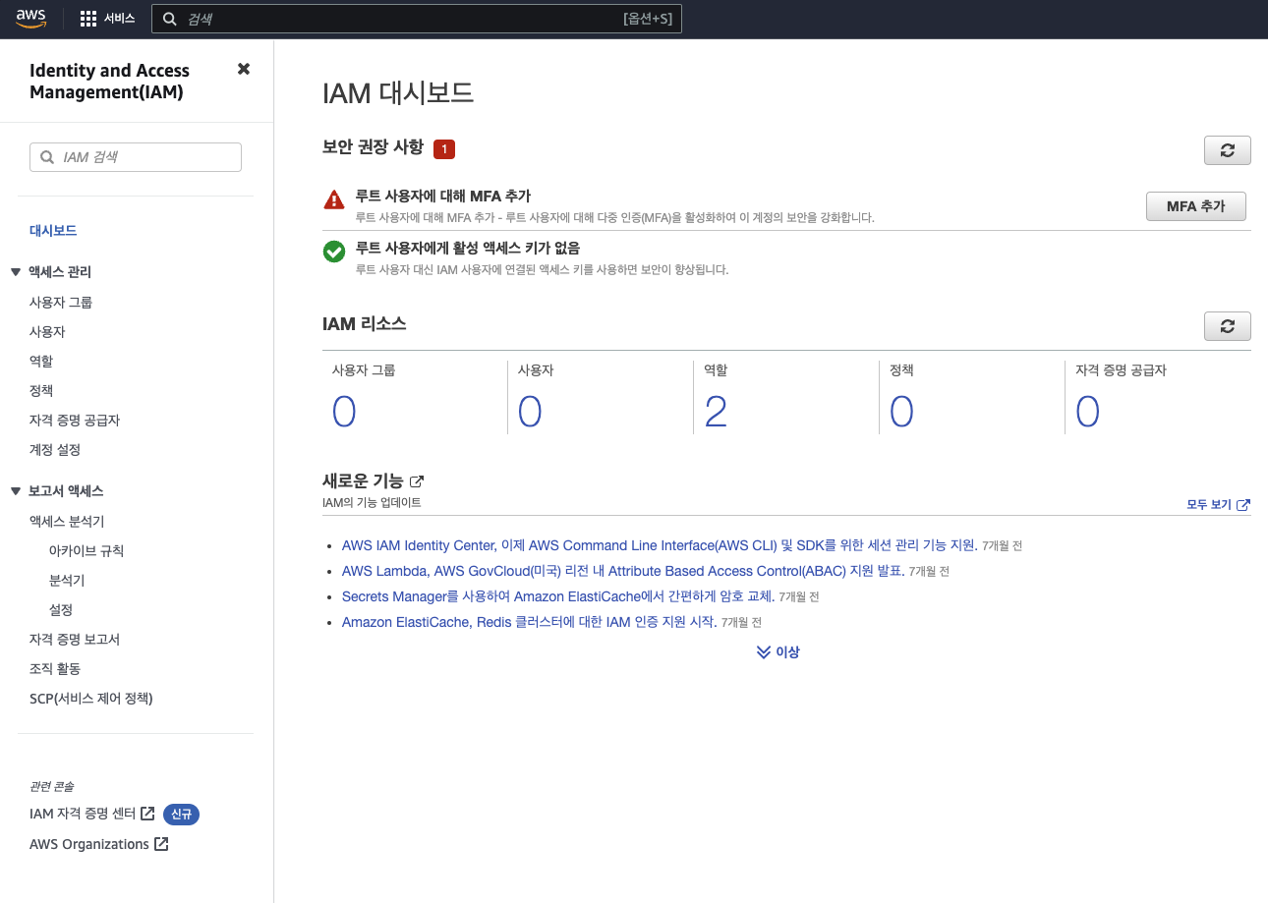The width and height of the screenshot is (1268, 903).
Task: Refresh the IAM resources section
Action: [x=1227, y=326]
